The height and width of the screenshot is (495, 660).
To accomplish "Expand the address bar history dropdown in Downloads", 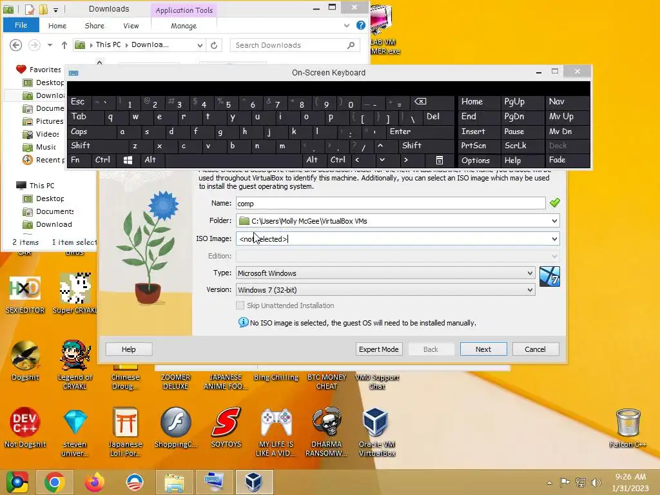I will click(x=200, y=45).
